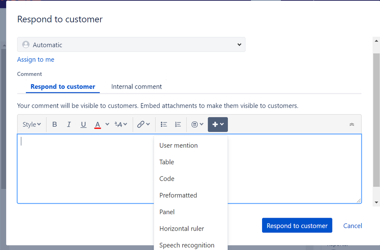Open the link insertion dropdown
380x250 pixels.
[143, 124]
